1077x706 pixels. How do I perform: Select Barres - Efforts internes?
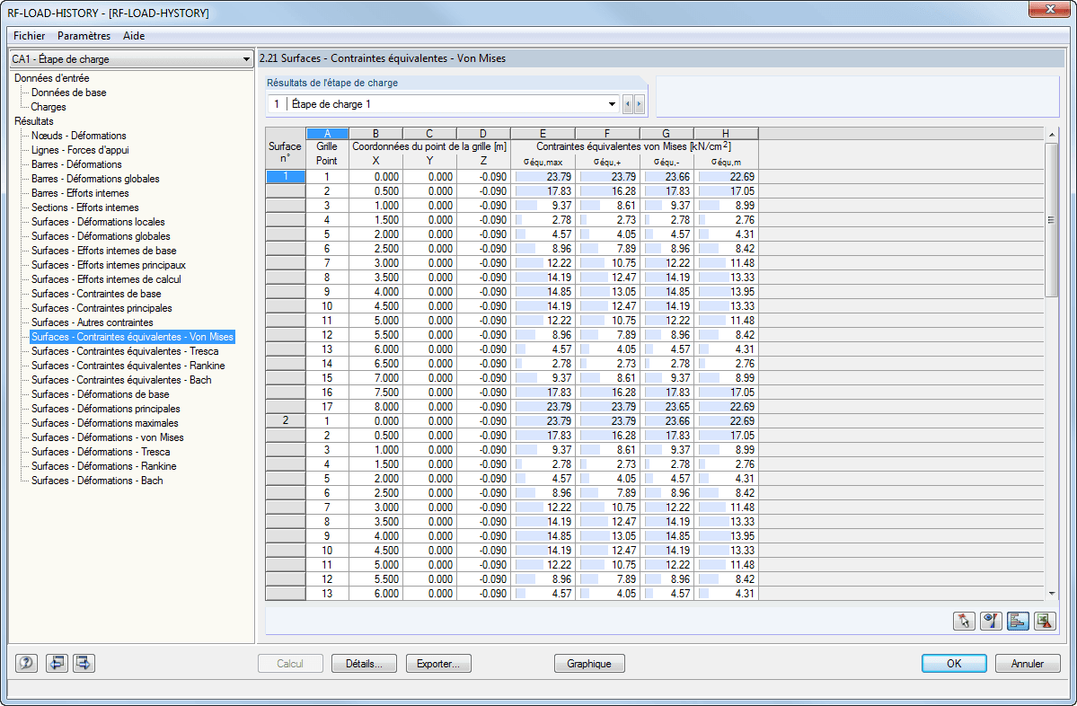pos(80,193)
